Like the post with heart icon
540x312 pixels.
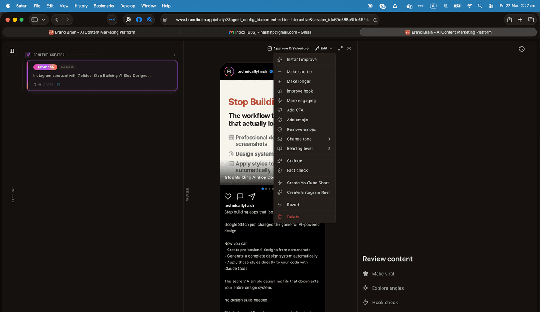(x=228, y=196)
